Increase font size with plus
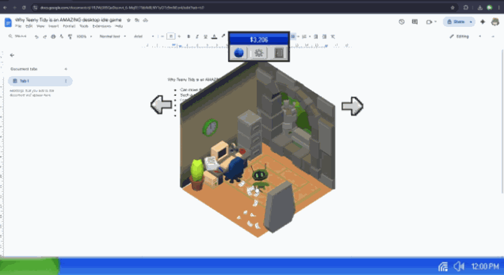Image resolution: width=504 pixels, height=275 pixels. tap(179, 36)
